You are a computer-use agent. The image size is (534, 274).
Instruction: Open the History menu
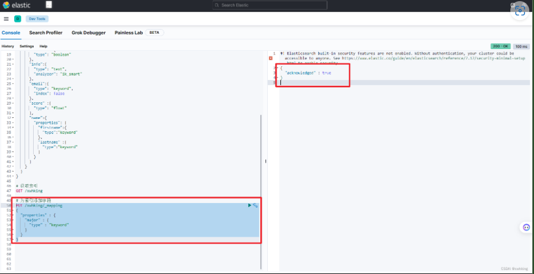click(x=8, y=46)
